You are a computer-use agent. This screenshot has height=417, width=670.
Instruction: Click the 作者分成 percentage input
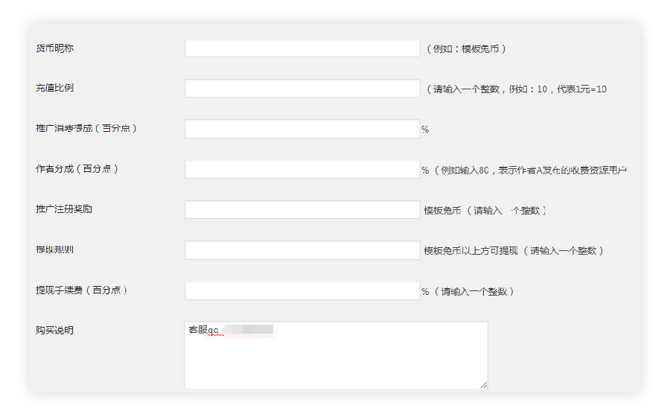tap(302, 169)
